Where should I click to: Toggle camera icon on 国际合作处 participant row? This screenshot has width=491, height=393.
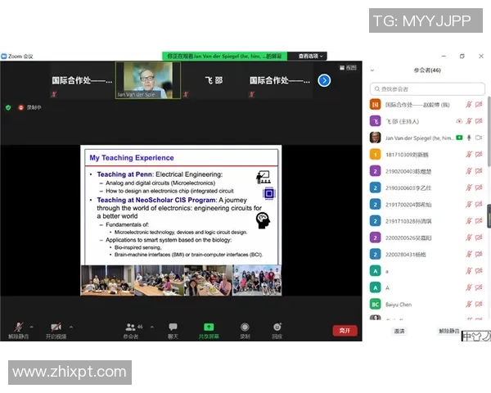point(479,104)
